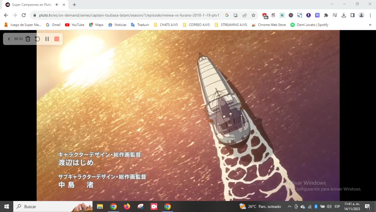Screen dimensions: 376x212
Task: Expand the CHATS AJVS bookmark folder
Action: pyautogui.click(x=166, y=25)
